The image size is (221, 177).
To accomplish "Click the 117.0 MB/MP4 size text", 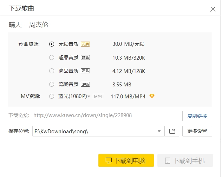I will coord(128,97).
